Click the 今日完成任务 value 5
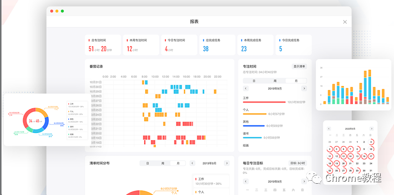Screen dimensions: 394x195 (280, 49)
